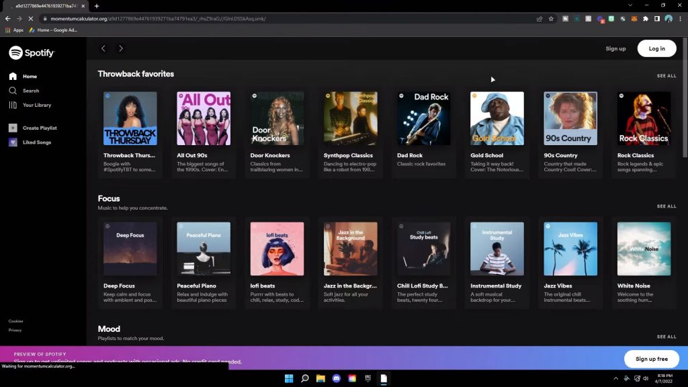
Task: See all Throwback favorites playlists
Action: tap(666, 76)
